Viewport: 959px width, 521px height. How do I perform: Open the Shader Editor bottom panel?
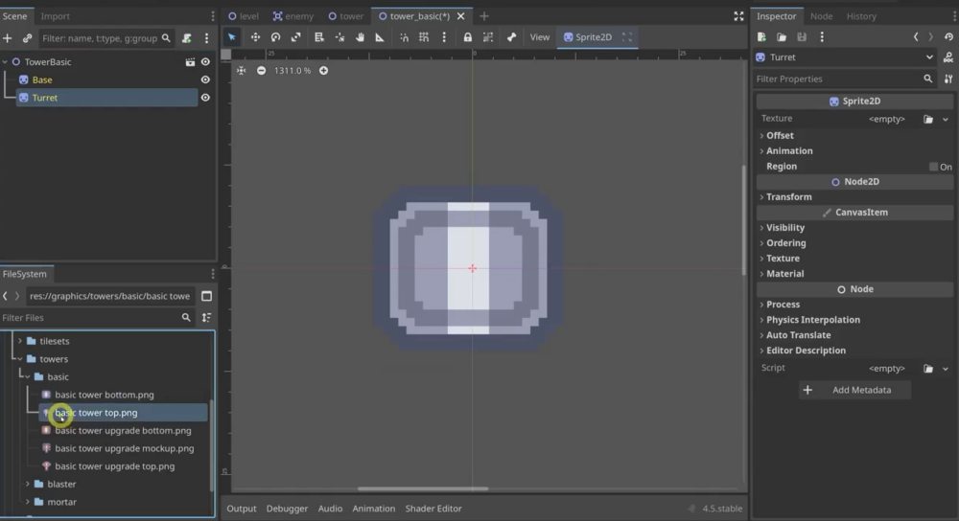[x=433, y=509]
